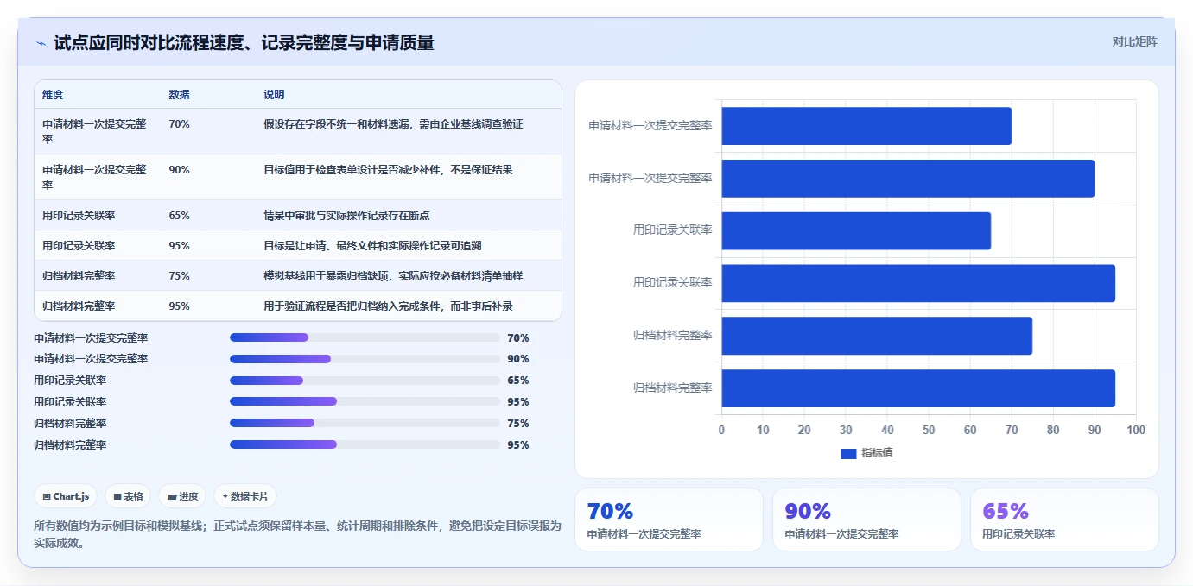Image resolution: width=1193 pixels, height=586 pixels.
Task: Click the 65% cell in the table
Action: (x=179, y=216)
